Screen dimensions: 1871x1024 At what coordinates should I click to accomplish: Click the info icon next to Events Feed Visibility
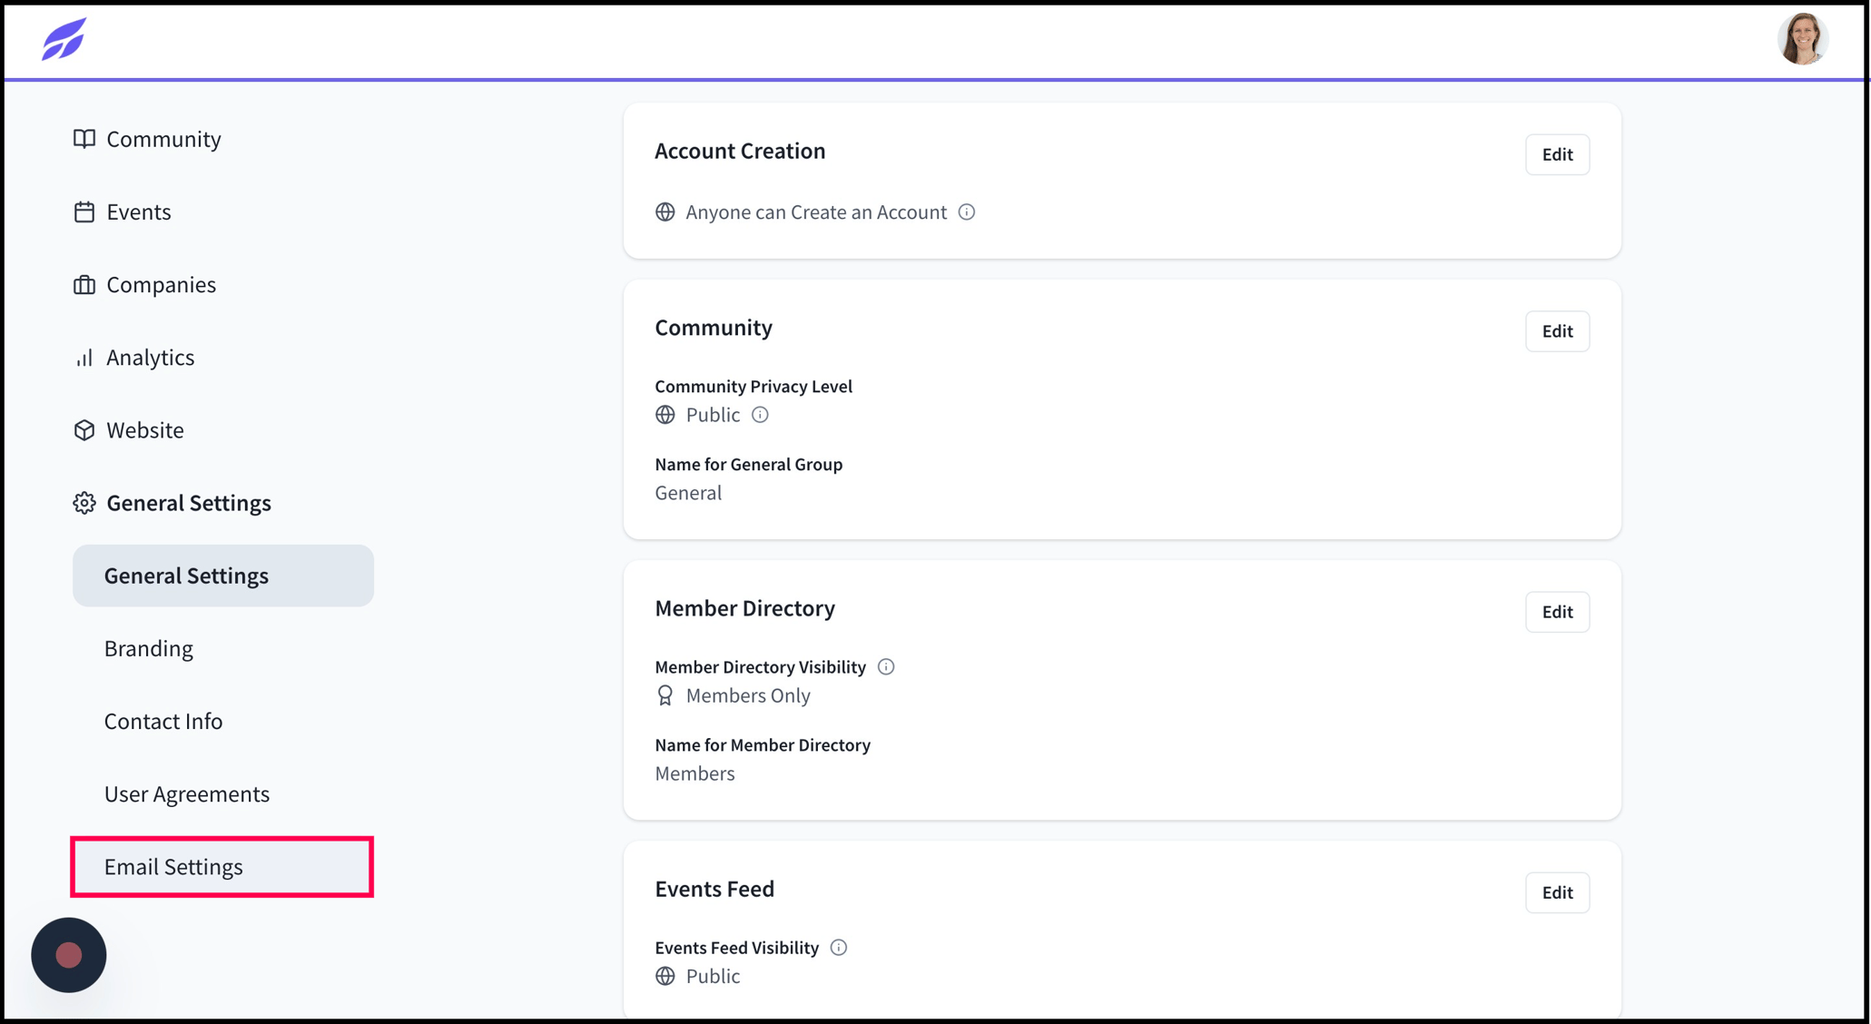[839, 947]
